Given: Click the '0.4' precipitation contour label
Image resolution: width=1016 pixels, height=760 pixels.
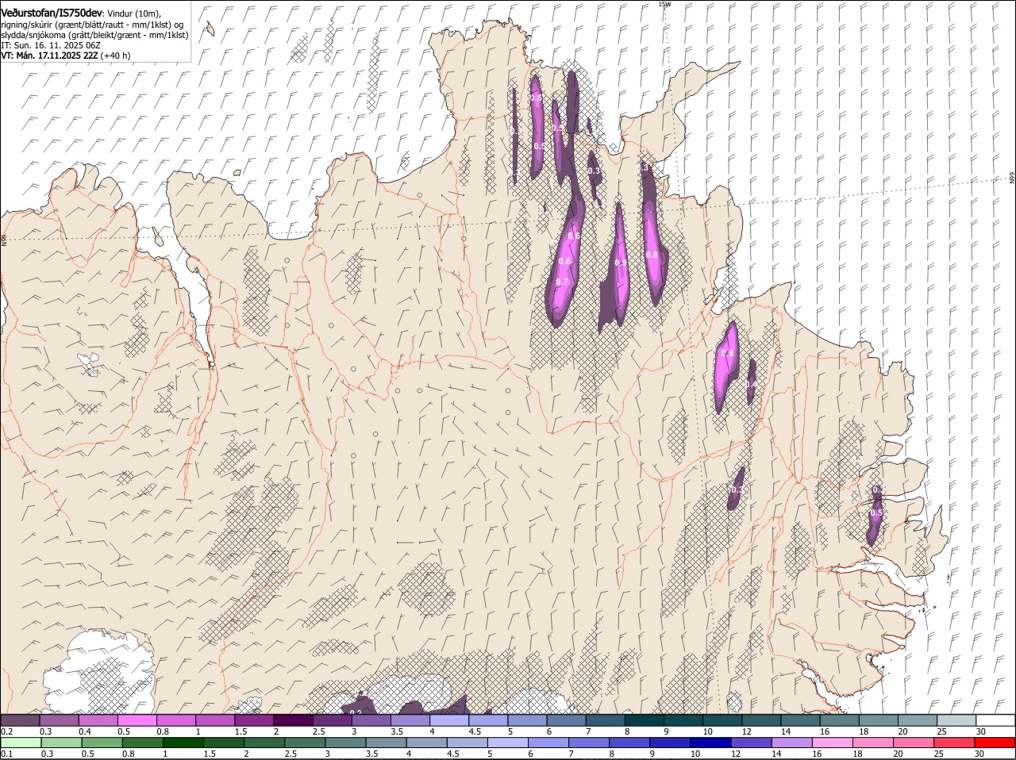Looking at the screenshot, I should [x=751, y=384].
